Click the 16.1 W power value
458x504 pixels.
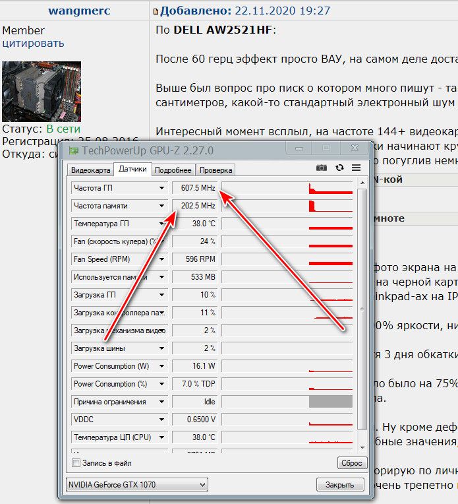(x=195, y=366)
